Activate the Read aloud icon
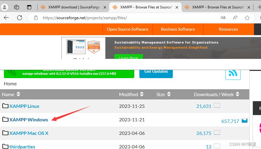The image size is (261, 149). pyautogui.click(x=235, y=18)
